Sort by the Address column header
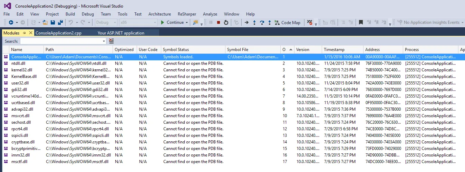 pyautogui.click(x=383, y=50)
